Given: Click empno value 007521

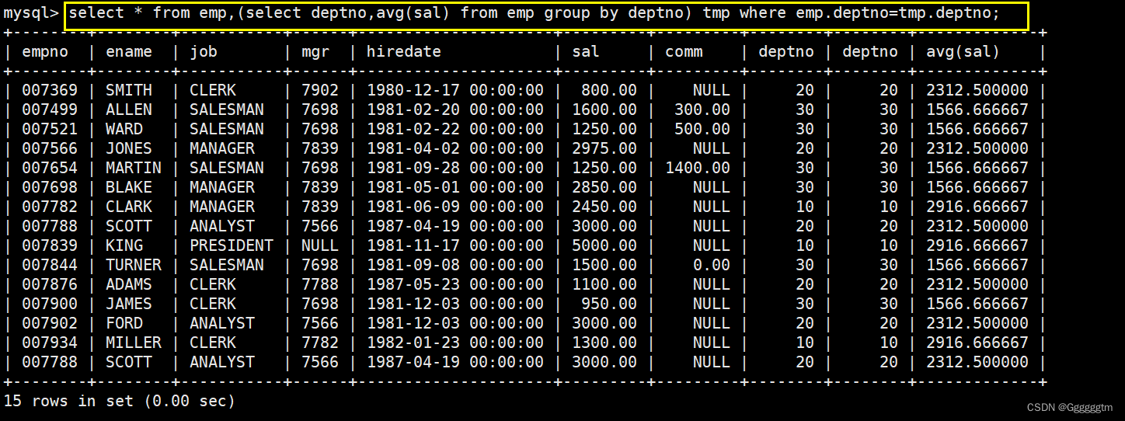Looking at the screenshot, I should 50,129.
